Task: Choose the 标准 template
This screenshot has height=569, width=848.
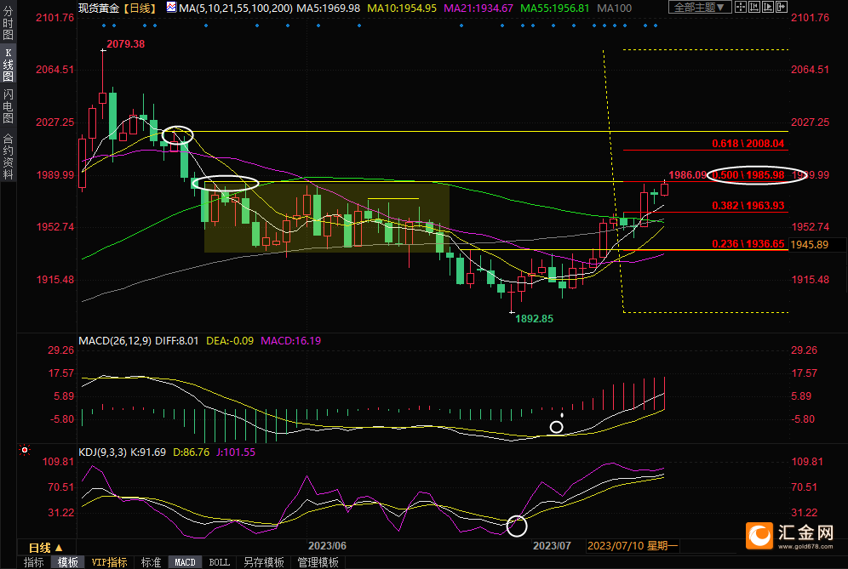Action: pyautogui.click(x=151, y=562)
